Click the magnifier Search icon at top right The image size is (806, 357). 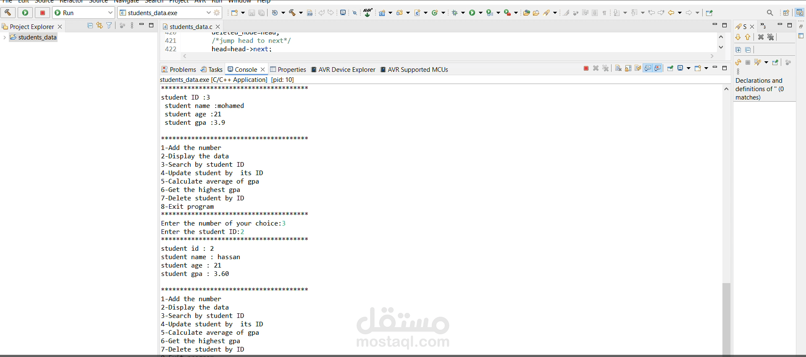[770, 13]
